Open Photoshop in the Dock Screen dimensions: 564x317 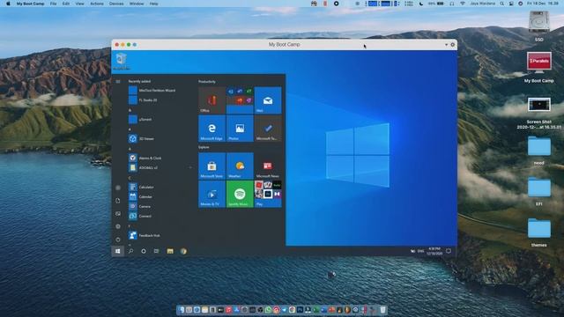click(x=300, y=309)
